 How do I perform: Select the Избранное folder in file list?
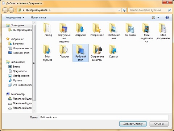pyautogui.click(x=97, y=29)
